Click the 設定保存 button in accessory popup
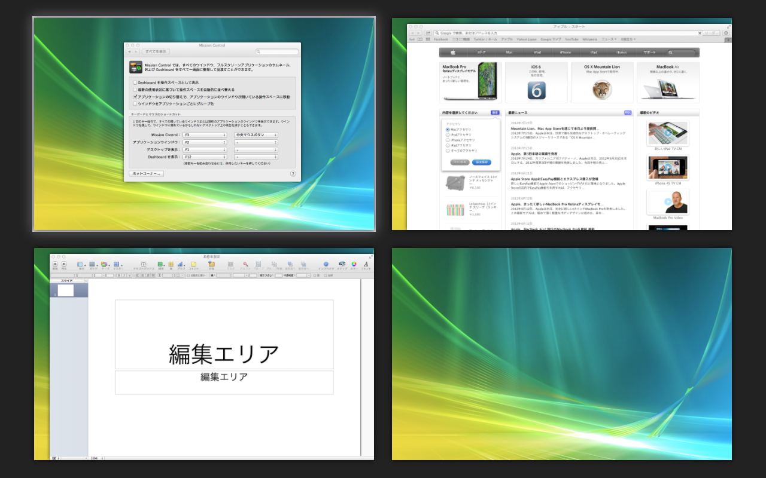This screenshot has width=766, height=478. point(481,162)
